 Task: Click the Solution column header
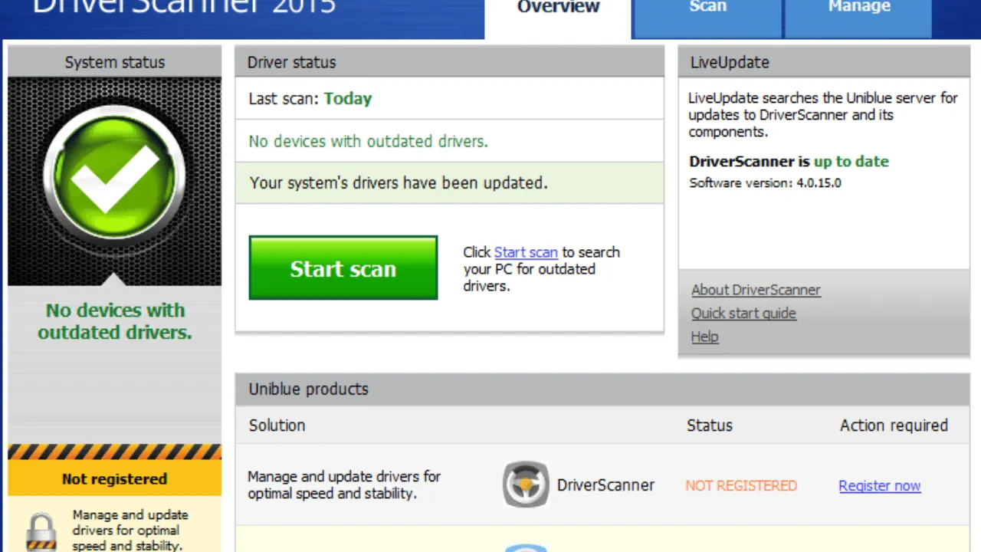point(277,425)
